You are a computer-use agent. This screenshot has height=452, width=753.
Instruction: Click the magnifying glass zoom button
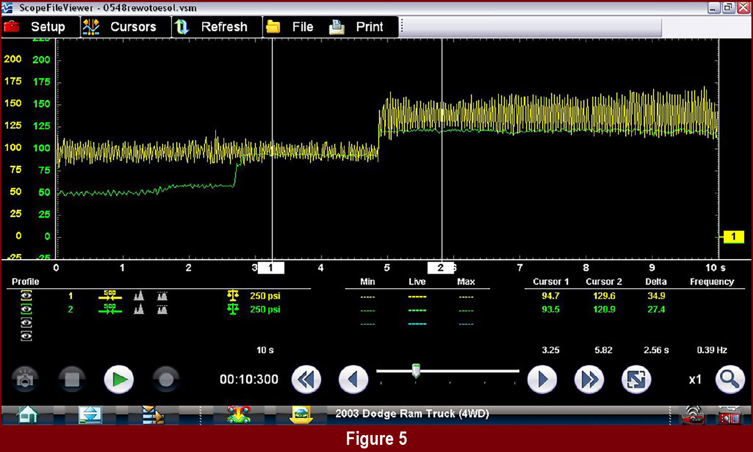point(729,380)
